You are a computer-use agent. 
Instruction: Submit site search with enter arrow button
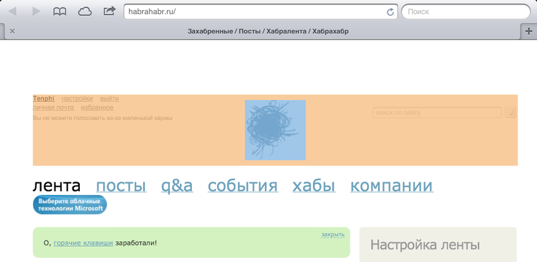tap(510, 113)
